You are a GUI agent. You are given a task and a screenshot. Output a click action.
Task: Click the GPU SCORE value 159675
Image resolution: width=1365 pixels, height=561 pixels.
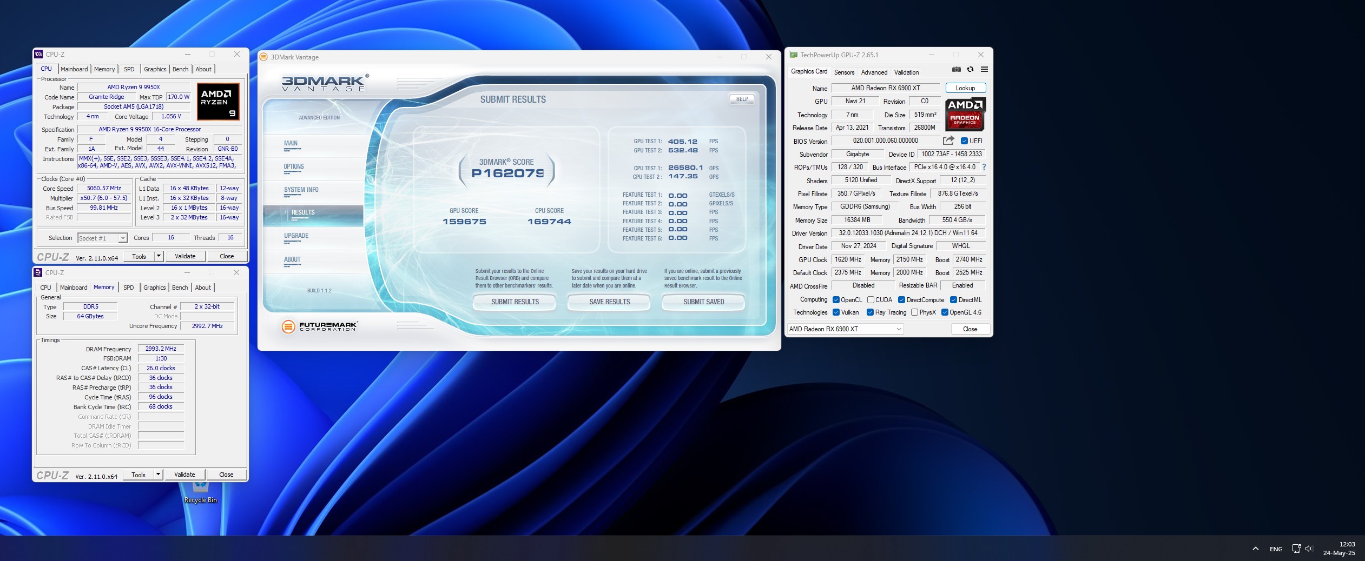point(464,222)
